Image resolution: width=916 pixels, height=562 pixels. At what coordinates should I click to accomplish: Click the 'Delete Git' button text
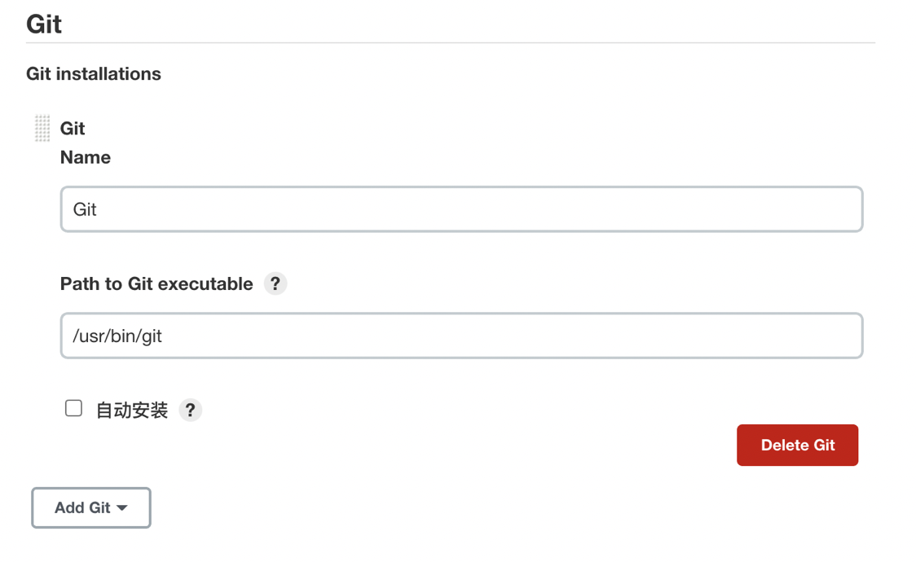(x=797, y=446)
